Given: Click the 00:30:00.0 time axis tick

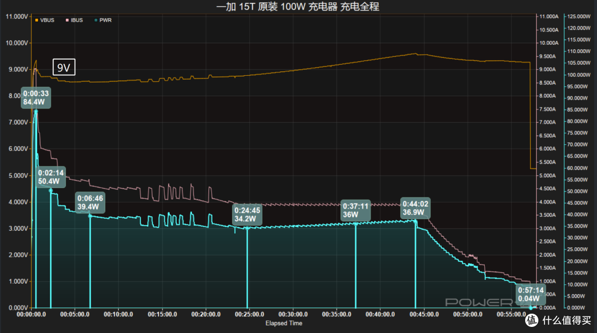Looking at the screenshot, I should [x=293, y=314].
